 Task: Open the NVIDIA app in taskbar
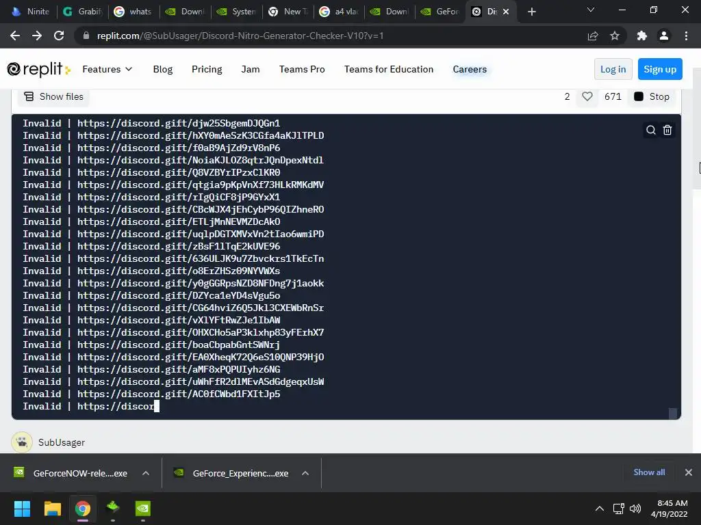coord(143,509)
